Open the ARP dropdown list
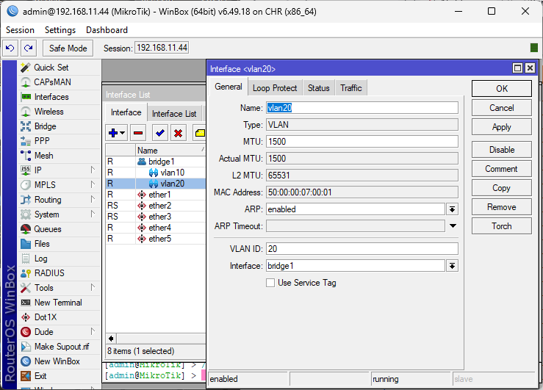543x390 pixels. [x=452, y=209]
